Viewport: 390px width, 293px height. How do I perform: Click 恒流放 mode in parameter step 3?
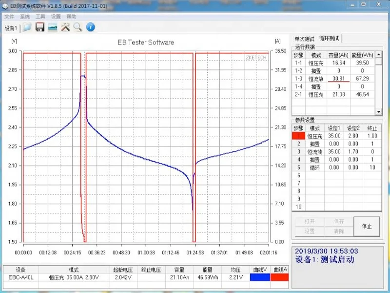(x=314, y=152)
